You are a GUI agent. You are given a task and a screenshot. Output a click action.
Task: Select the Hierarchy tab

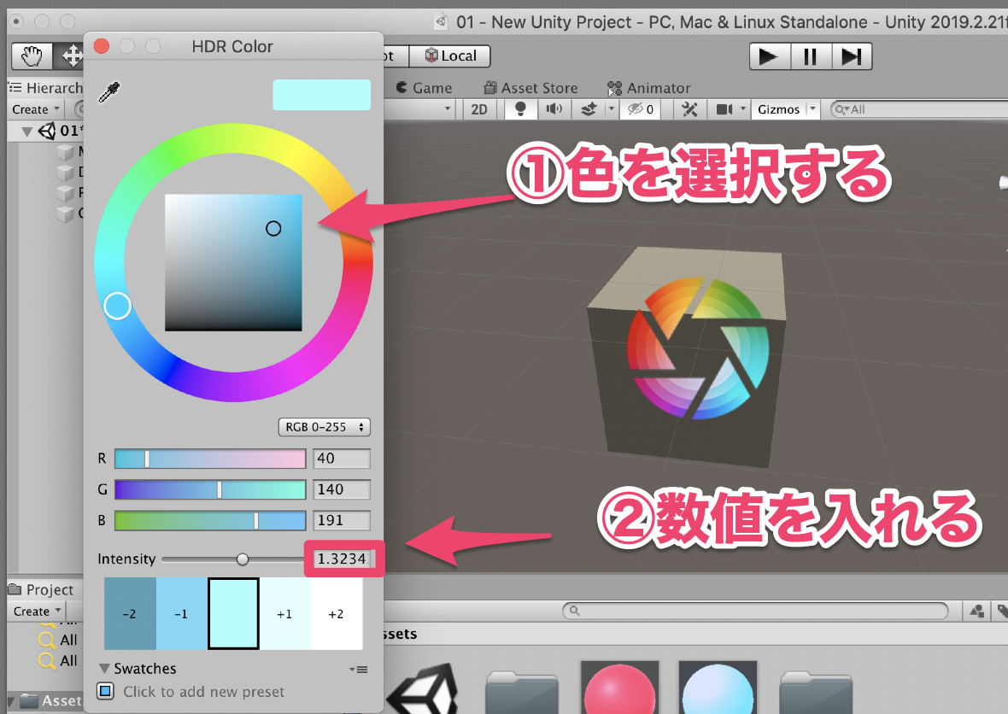click(45, 88)
